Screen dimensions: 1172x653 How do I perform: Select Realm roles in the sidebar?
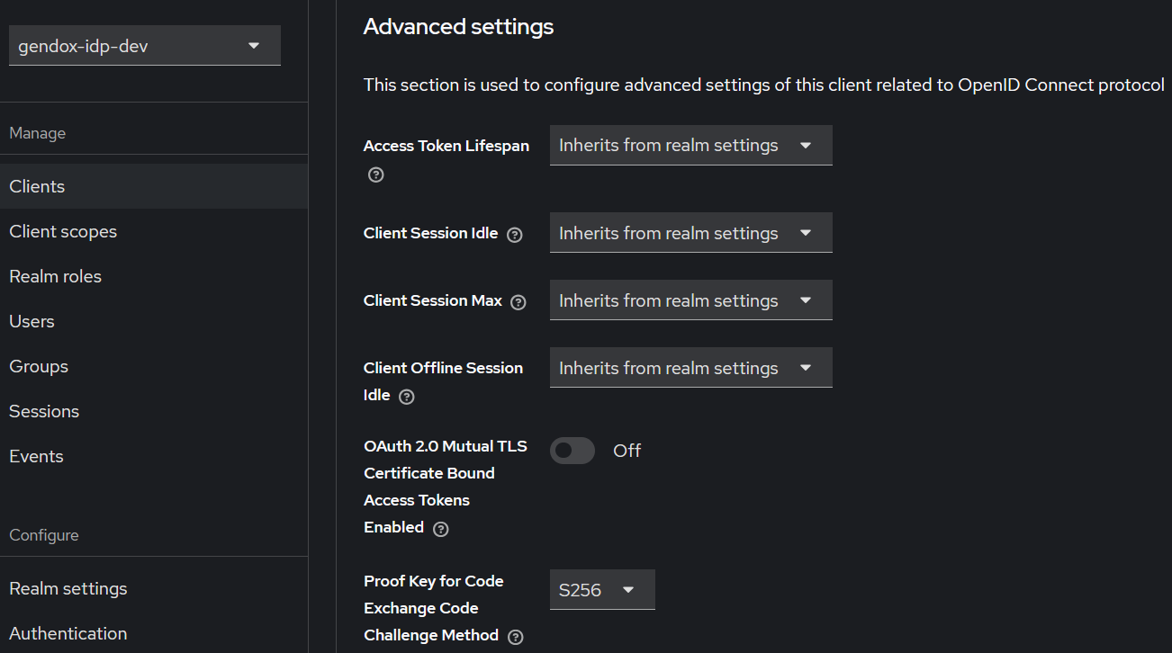pyautogui.click(x=55, y=276)
